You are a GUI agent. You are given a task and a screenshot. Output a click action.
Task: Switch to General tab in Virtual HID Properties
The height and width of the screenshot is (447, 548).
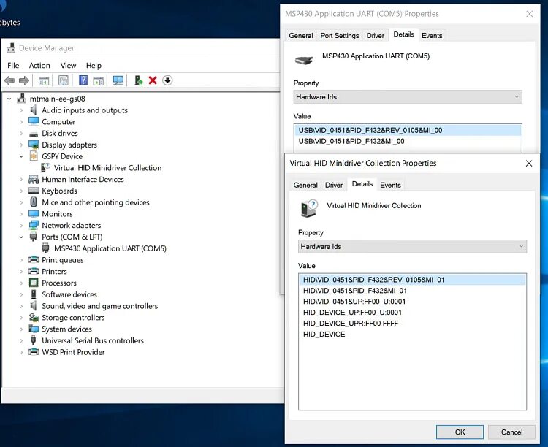coord(305,186)
